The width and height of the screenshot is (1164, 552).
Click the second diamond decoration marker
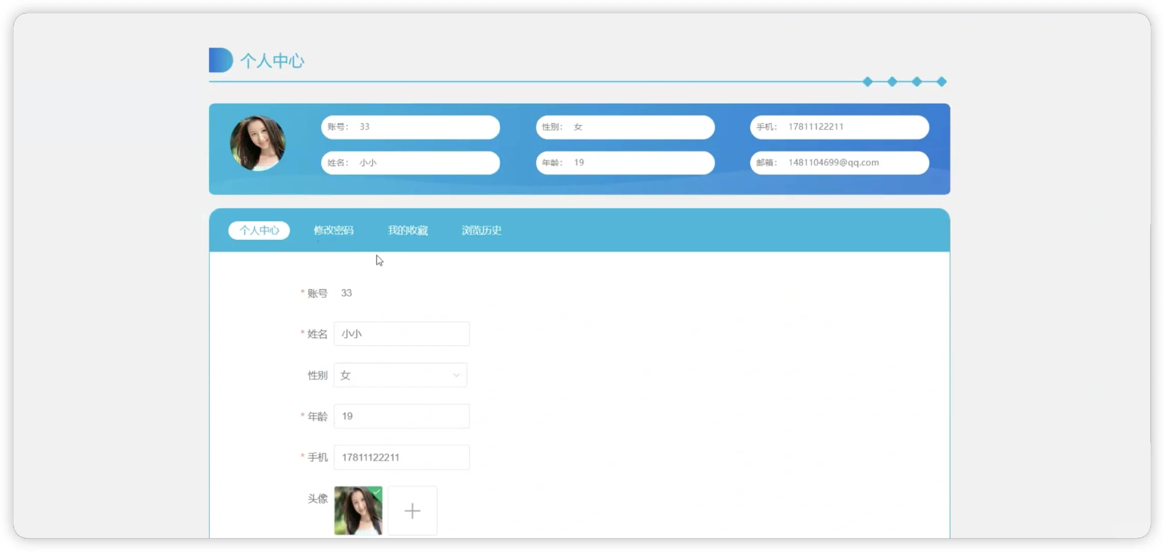click(892, 82)
